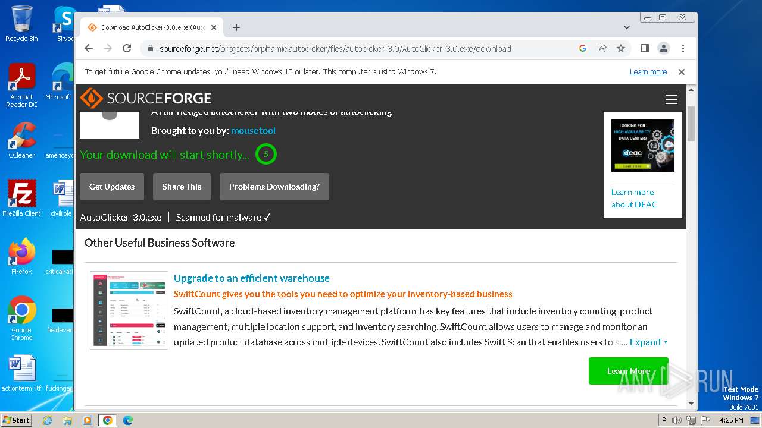Click the padlock site info icon

[150, 48]
